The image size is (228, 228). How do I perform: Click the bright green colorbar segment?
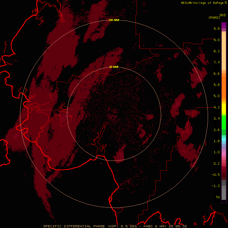click(224, 122)
